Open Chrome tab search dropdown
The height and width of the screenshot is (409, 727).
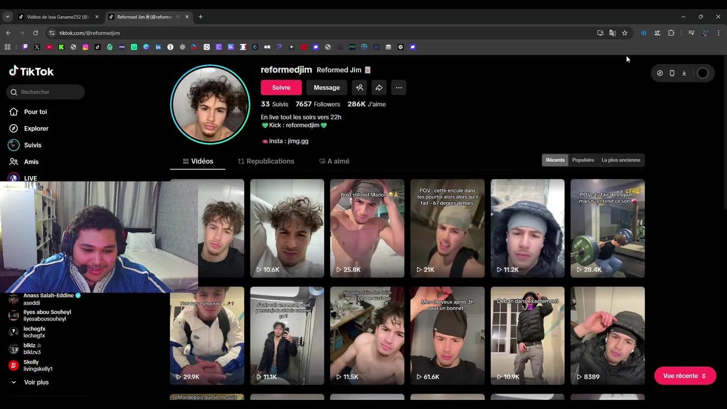pos(7,17)
